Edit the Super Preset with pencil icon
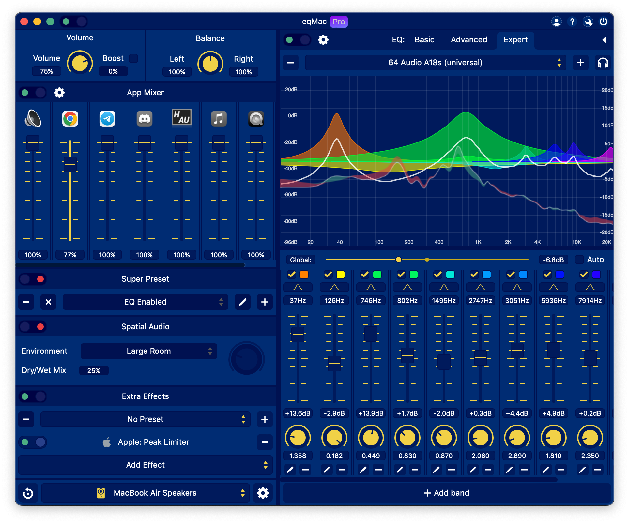 (243, 302)
